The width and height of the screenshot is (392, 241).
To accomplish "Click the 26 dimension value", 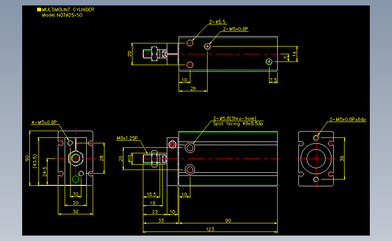I will tap(193, 89).
